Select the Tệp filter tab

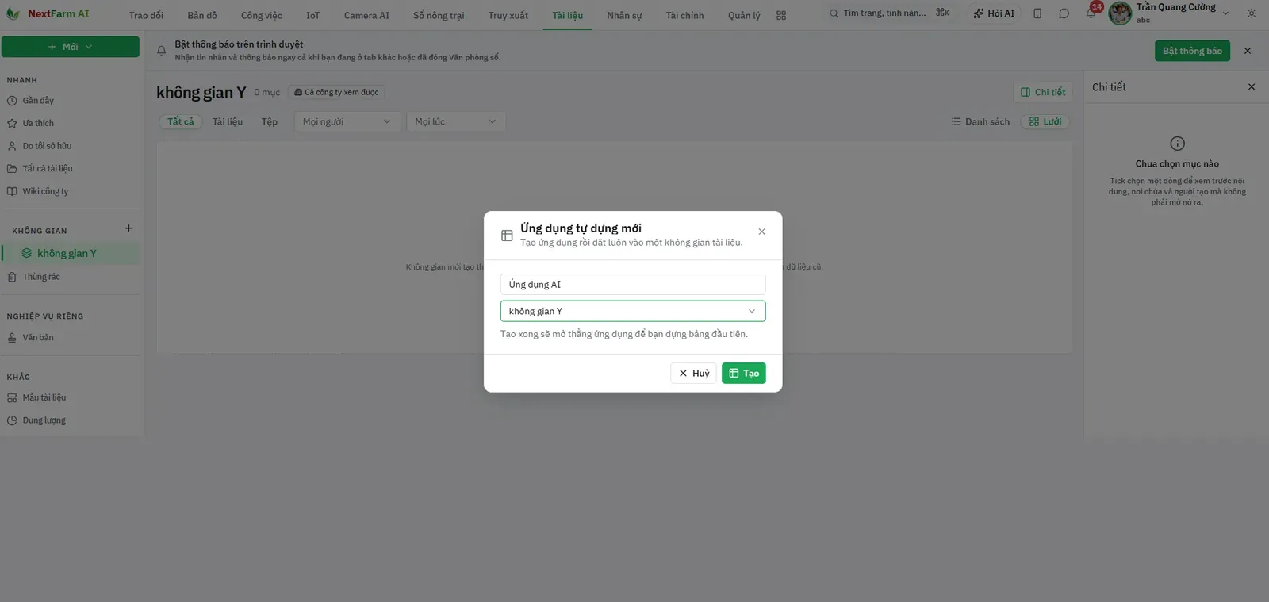270,121
